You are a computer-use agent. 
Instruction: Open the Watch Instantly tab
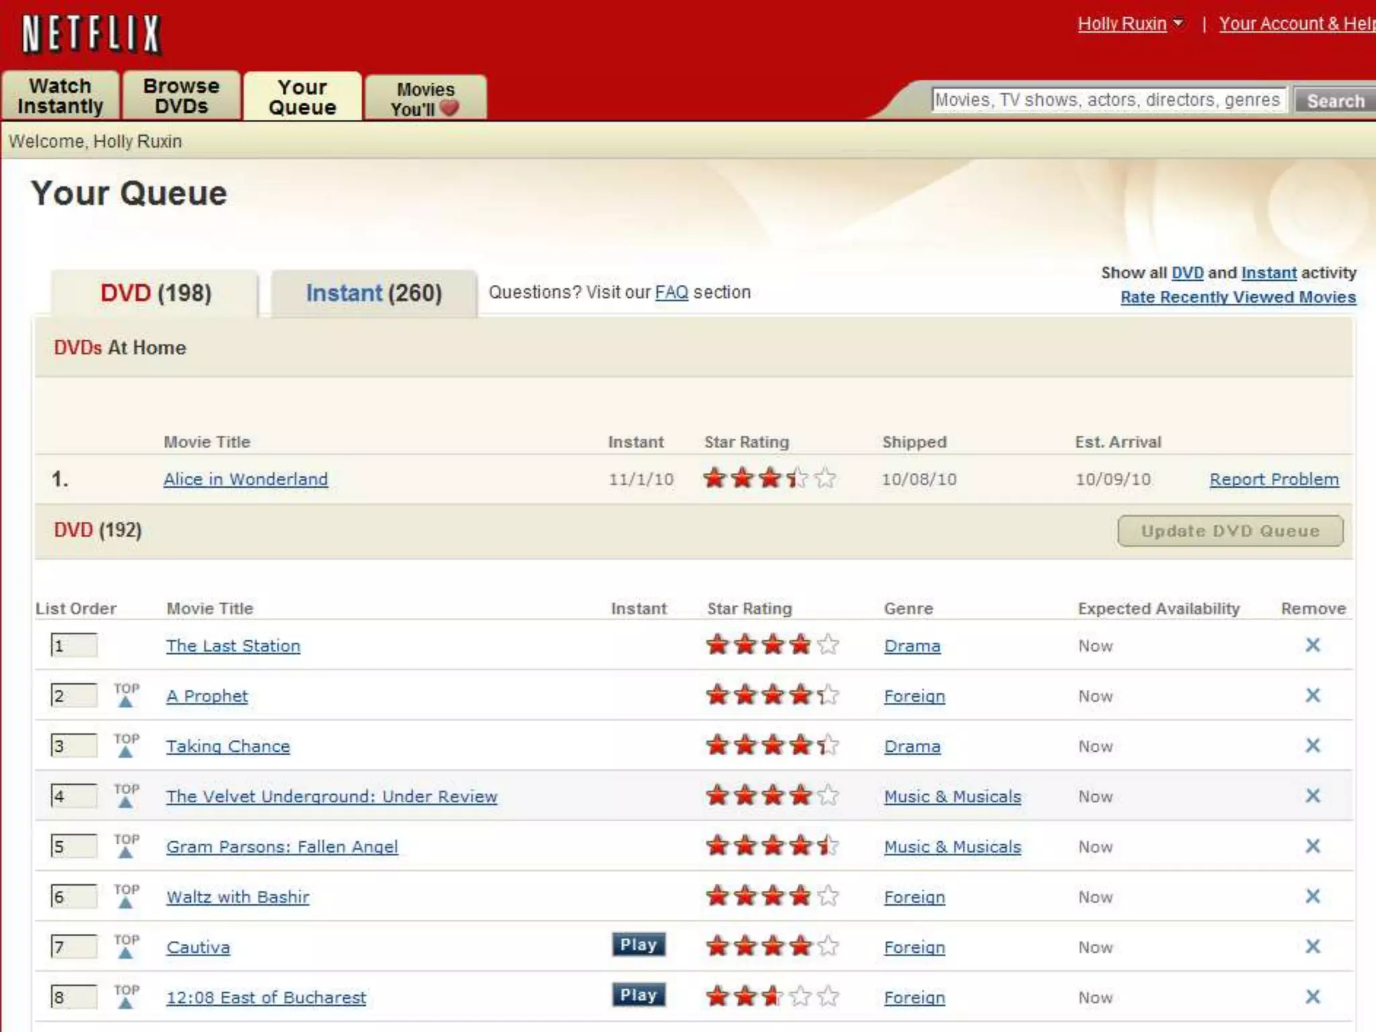(x=60, y=96)
